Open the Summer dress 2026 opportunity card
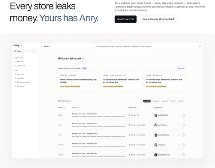The image size is (215, 168). pos(121,81)
